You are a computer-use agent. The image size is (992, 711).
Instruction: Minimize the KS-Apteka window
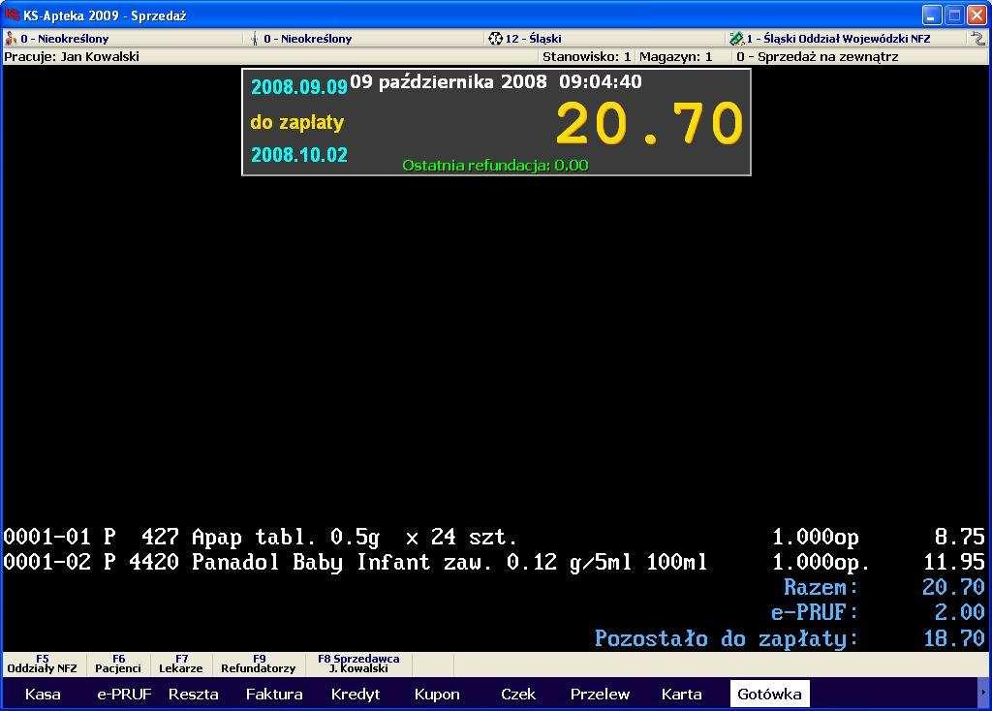point(931,15)
